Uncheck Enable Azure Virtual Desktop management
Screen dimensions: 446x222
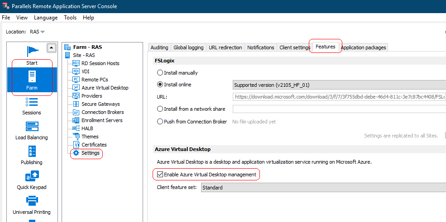(160, 175)
